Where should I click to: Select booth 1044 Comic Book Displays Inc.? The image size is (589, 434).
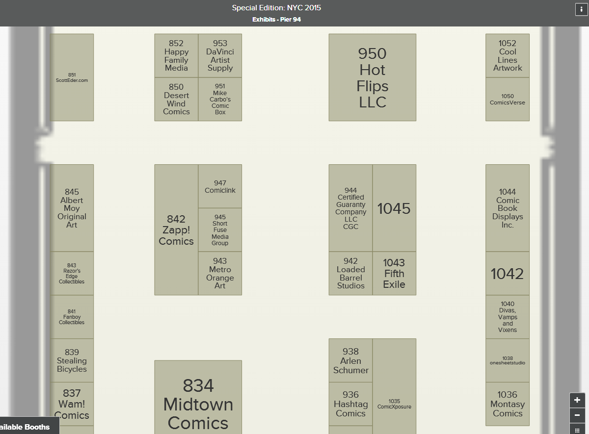click(508, 208)
